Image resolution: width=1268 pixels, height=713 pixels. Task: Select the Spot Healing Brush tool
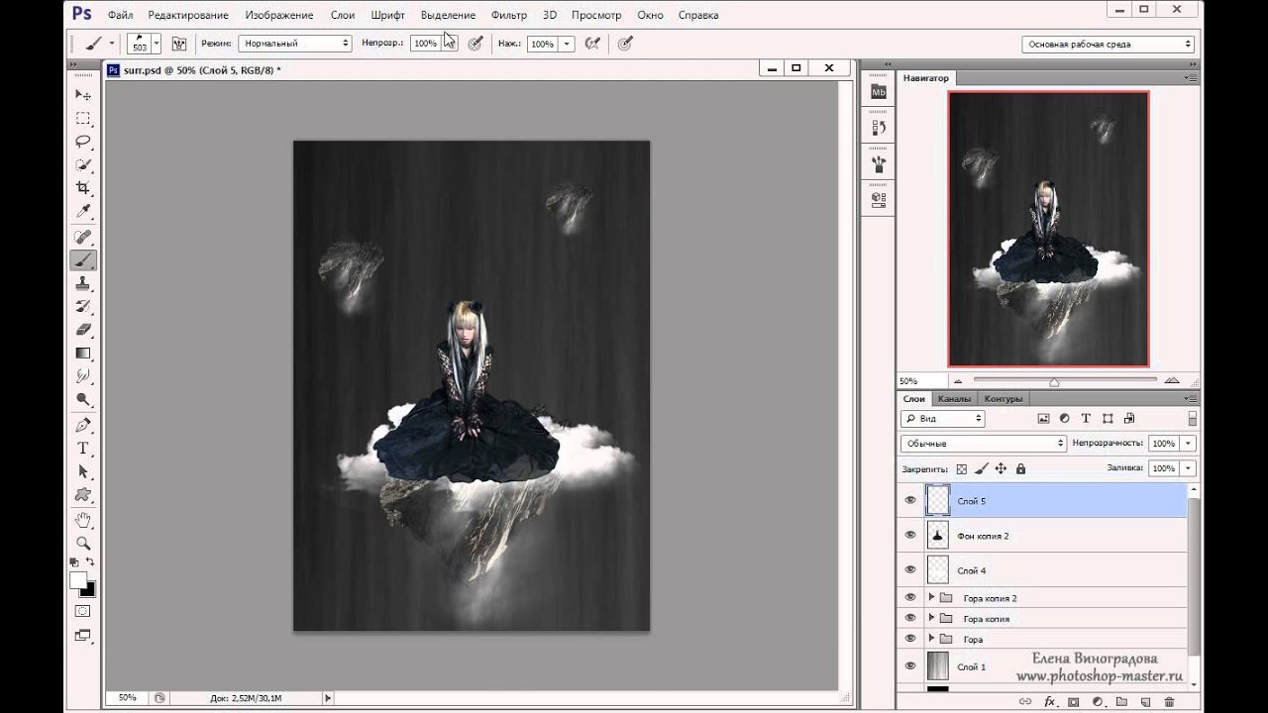coord(83,238)
